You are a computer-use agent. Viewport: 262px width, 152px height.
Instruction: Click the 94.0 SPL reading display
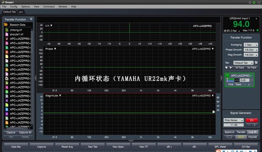241,24
